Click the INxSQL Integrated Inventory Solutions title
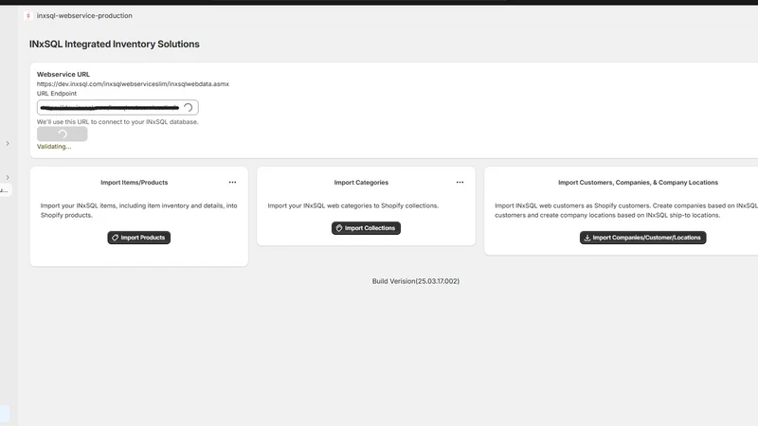758x426 pixels. 114,44
